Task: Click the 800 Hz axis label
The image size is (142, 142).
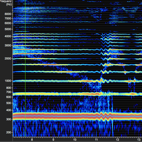Action: pyautogui.click(x=9, y=88)
